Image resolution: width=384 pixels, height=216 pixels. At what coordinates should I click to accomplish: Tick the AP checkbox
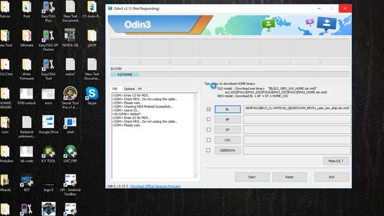point(208,119)
